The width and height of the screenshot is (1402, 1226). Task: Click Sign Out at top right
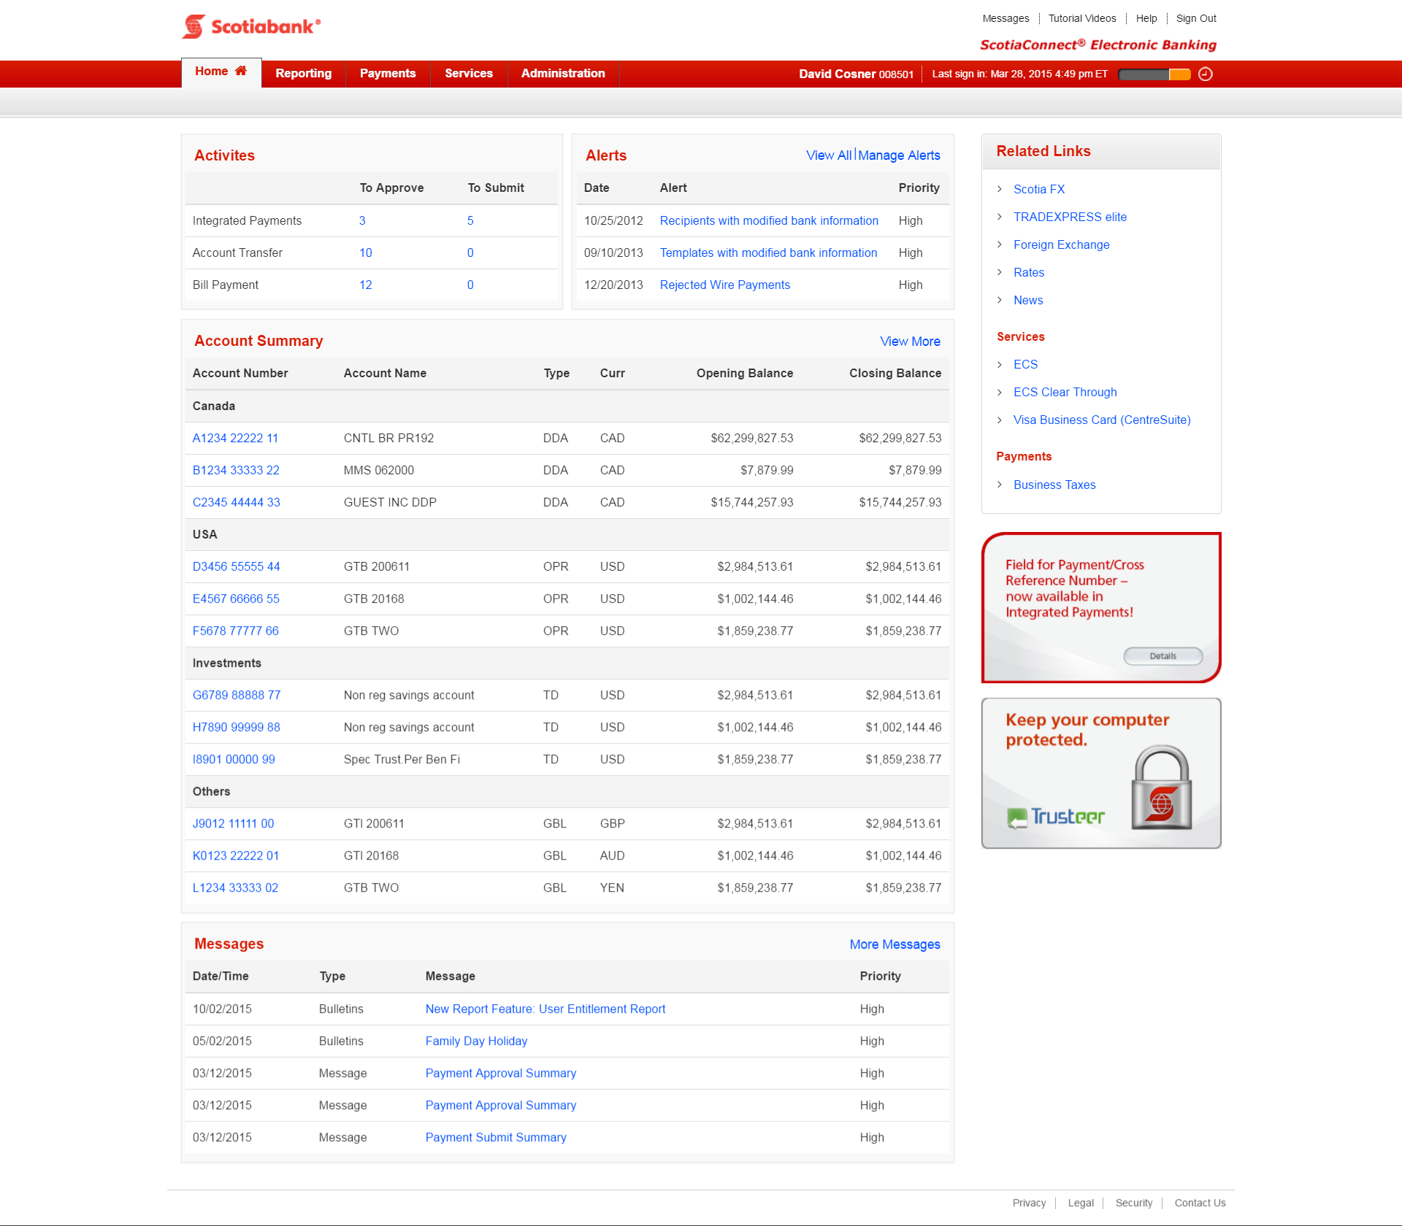point(1195,18)
